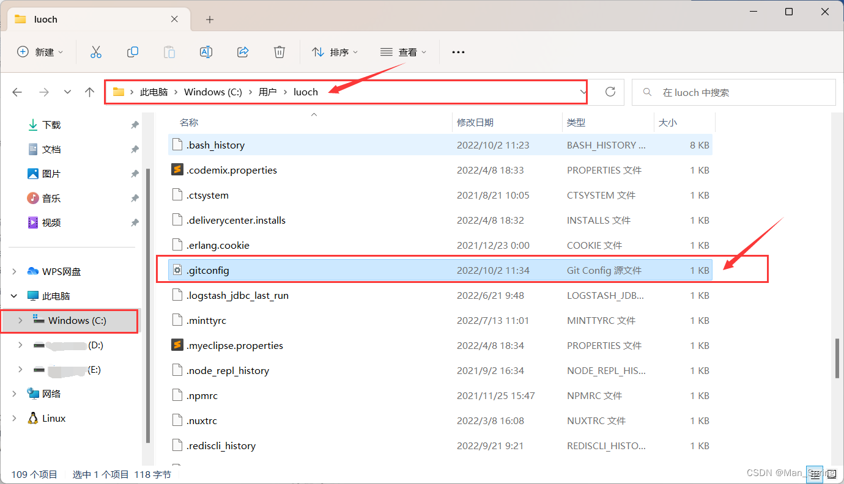Image resolution: width=844 pixels, height=484 pixels.
Task: Open Downloads (下载) in quick access
Action: tap(51, 125)
